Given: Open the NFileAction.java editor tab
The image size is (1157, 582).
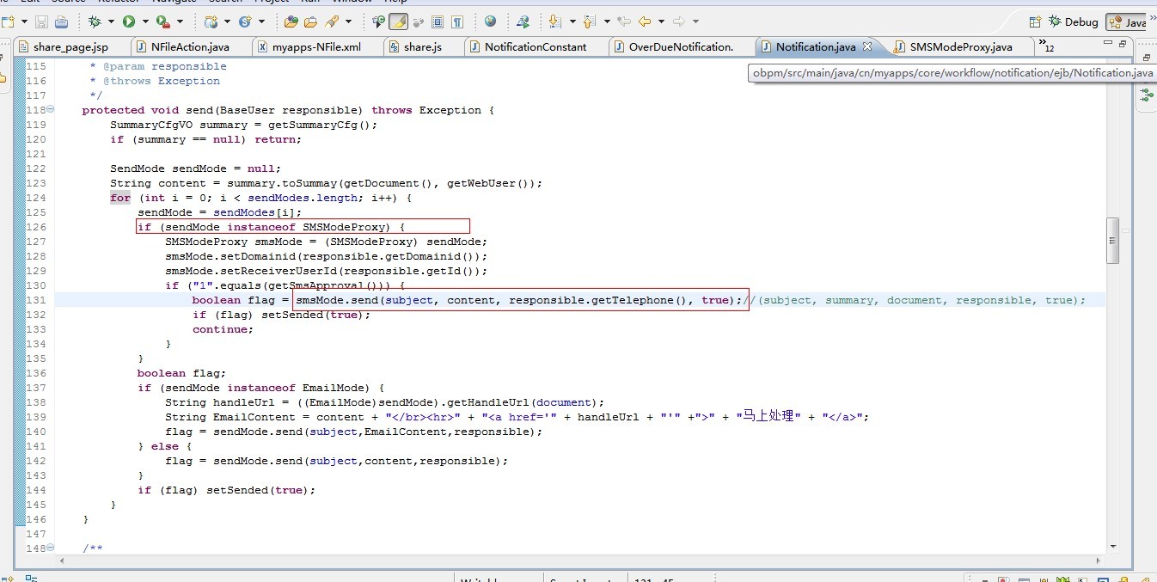Looking at the screenshot, I should click(x=190, y=46).
